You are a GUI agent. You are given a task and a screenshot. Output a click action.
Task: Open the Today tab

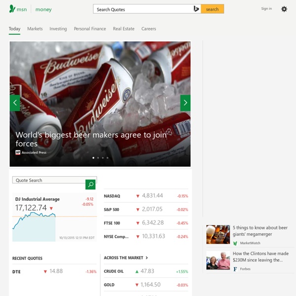[14, 29]
